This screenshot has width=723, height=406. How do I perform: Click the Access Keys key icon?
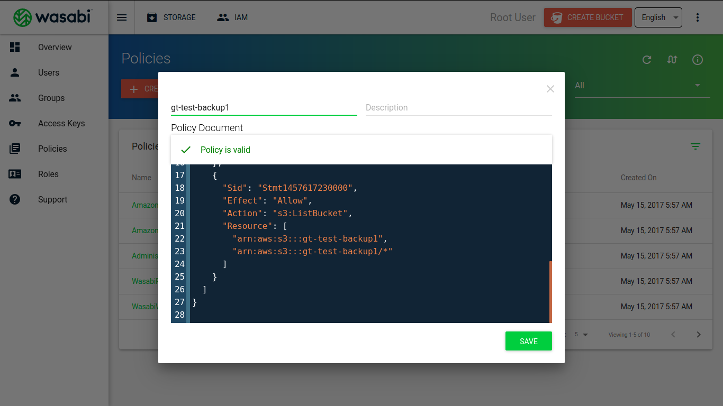[x=15, y=123]
